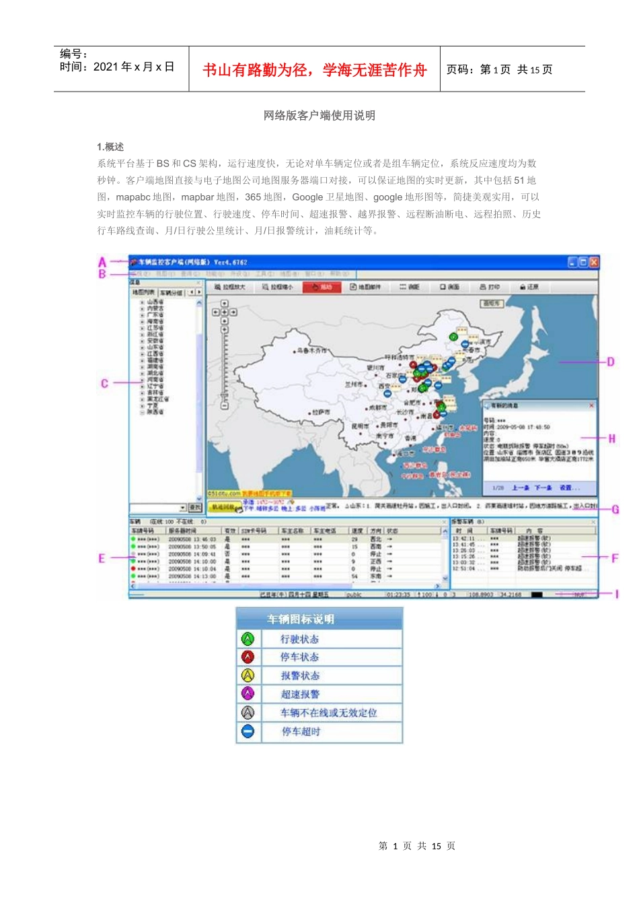639x905 pixels.
Task: Expand the 河南省 tree node
Action: 142,379
